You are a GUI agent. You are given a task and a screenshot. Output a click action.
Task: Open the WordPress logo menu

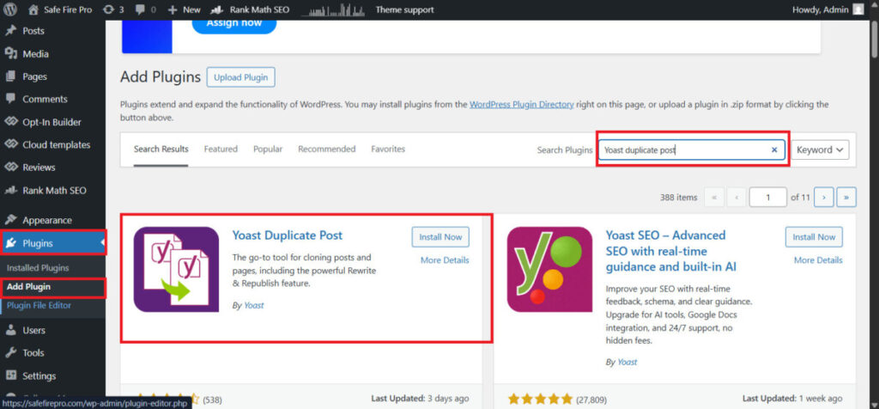coord(10,9)
